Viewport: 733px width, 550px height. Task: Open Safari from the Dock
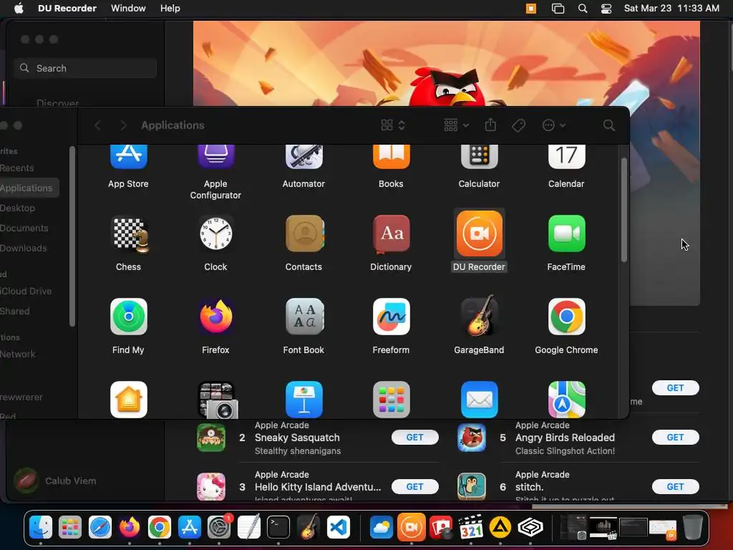(100, 528)
